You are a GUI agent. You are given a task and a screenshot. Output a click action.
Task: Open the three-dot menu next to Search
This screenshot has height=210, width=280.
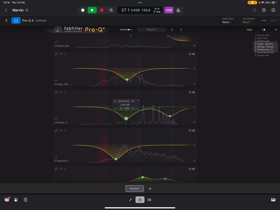click(172, 30)
